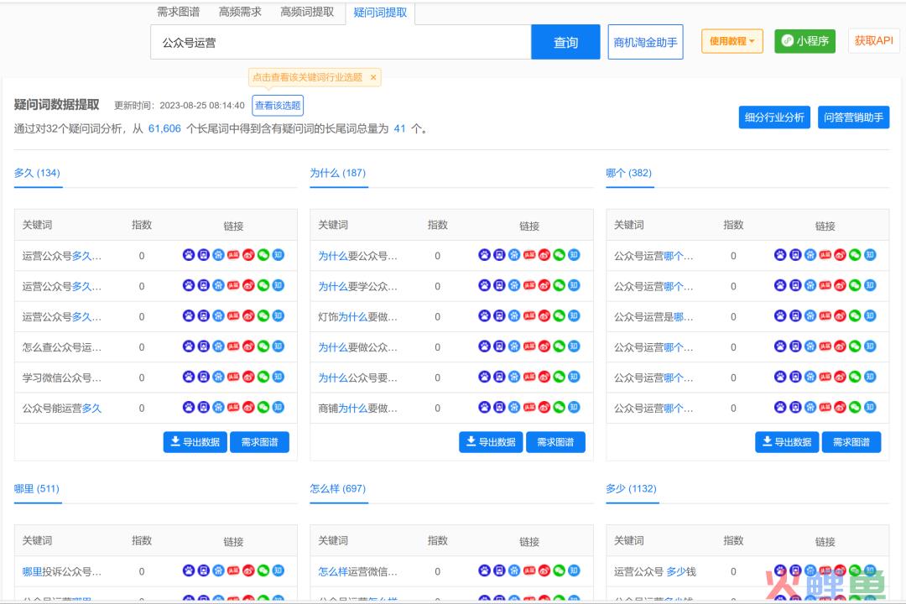Click the 查看该选题 button

pos(278,105)
